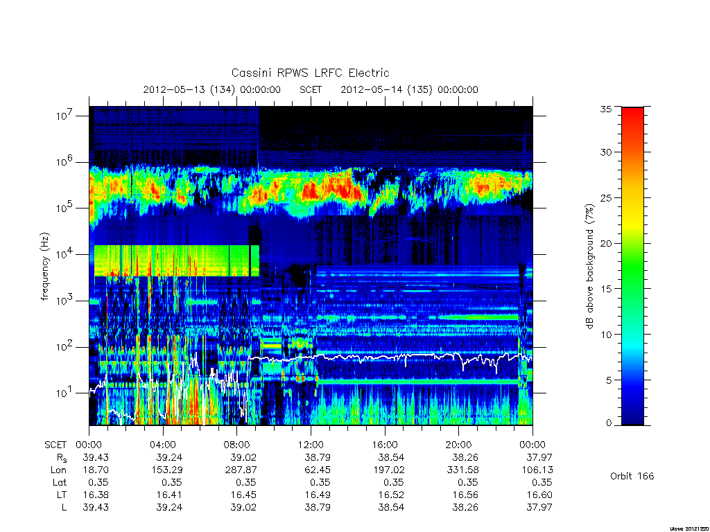Click the 35 value on the color scale
This screenshot has height=532, width=710.
tap(606, 109)
